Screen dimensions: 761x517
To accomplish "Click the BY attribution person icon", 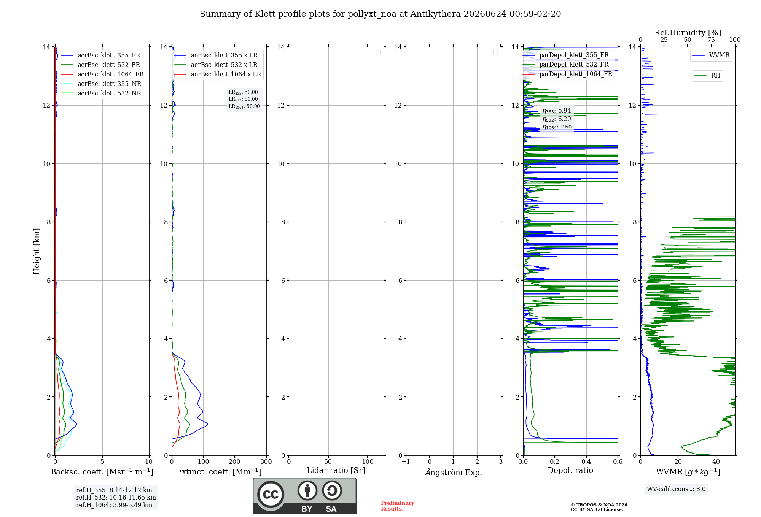I will (307, 490).
